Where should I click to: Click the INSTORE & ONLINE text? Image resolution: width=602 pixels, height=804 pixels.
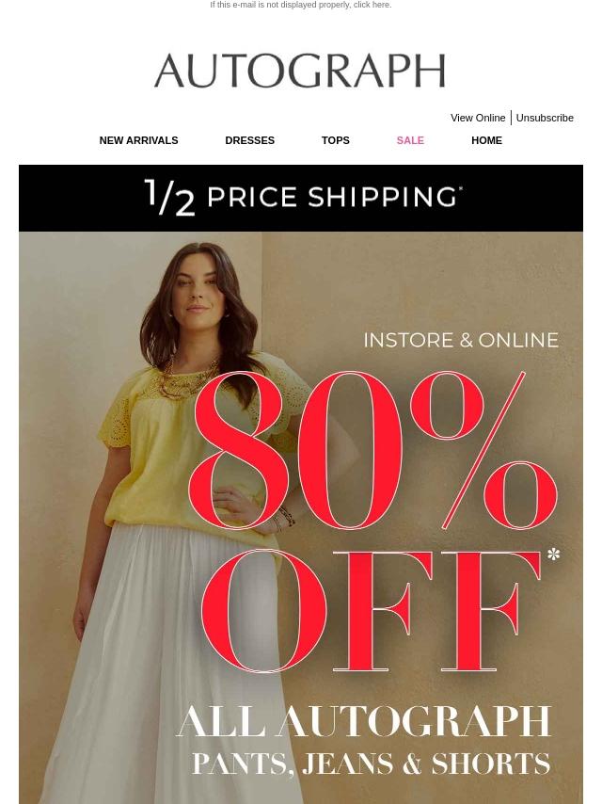pyautogui.click(x=461, y=341)
